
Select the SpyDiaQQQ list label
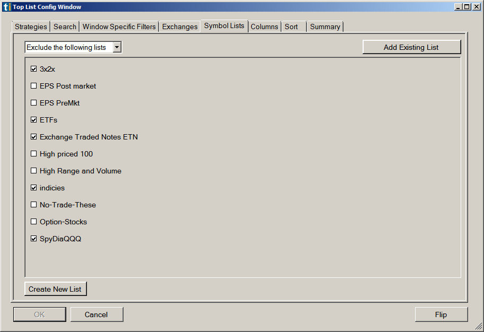(x=60, y=239)
